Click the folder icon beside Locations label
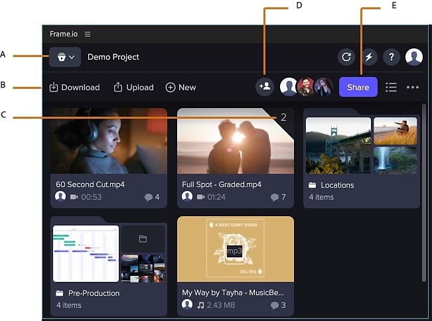 (x=313, y=185)
